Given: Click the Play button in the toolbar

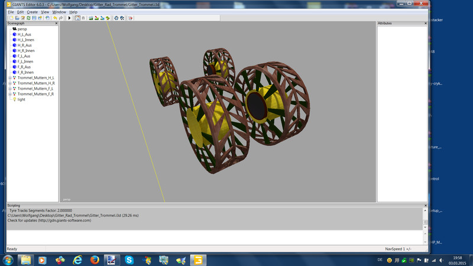Looking at the screenshot, I should click(x=69, y=18).
